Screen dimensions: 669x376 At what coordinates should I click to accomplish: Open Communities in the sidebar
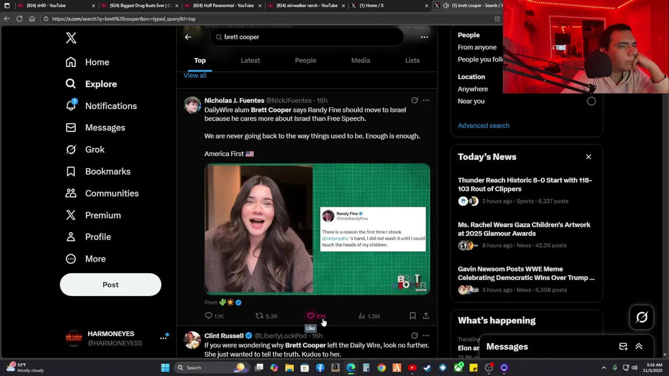tap(102, 194)
